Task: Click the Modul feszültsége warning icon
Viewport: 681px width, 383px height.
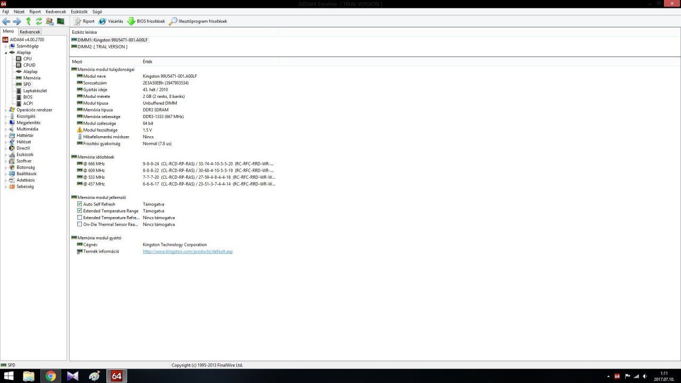Action: pyautogui.click(x=80, y=130)
